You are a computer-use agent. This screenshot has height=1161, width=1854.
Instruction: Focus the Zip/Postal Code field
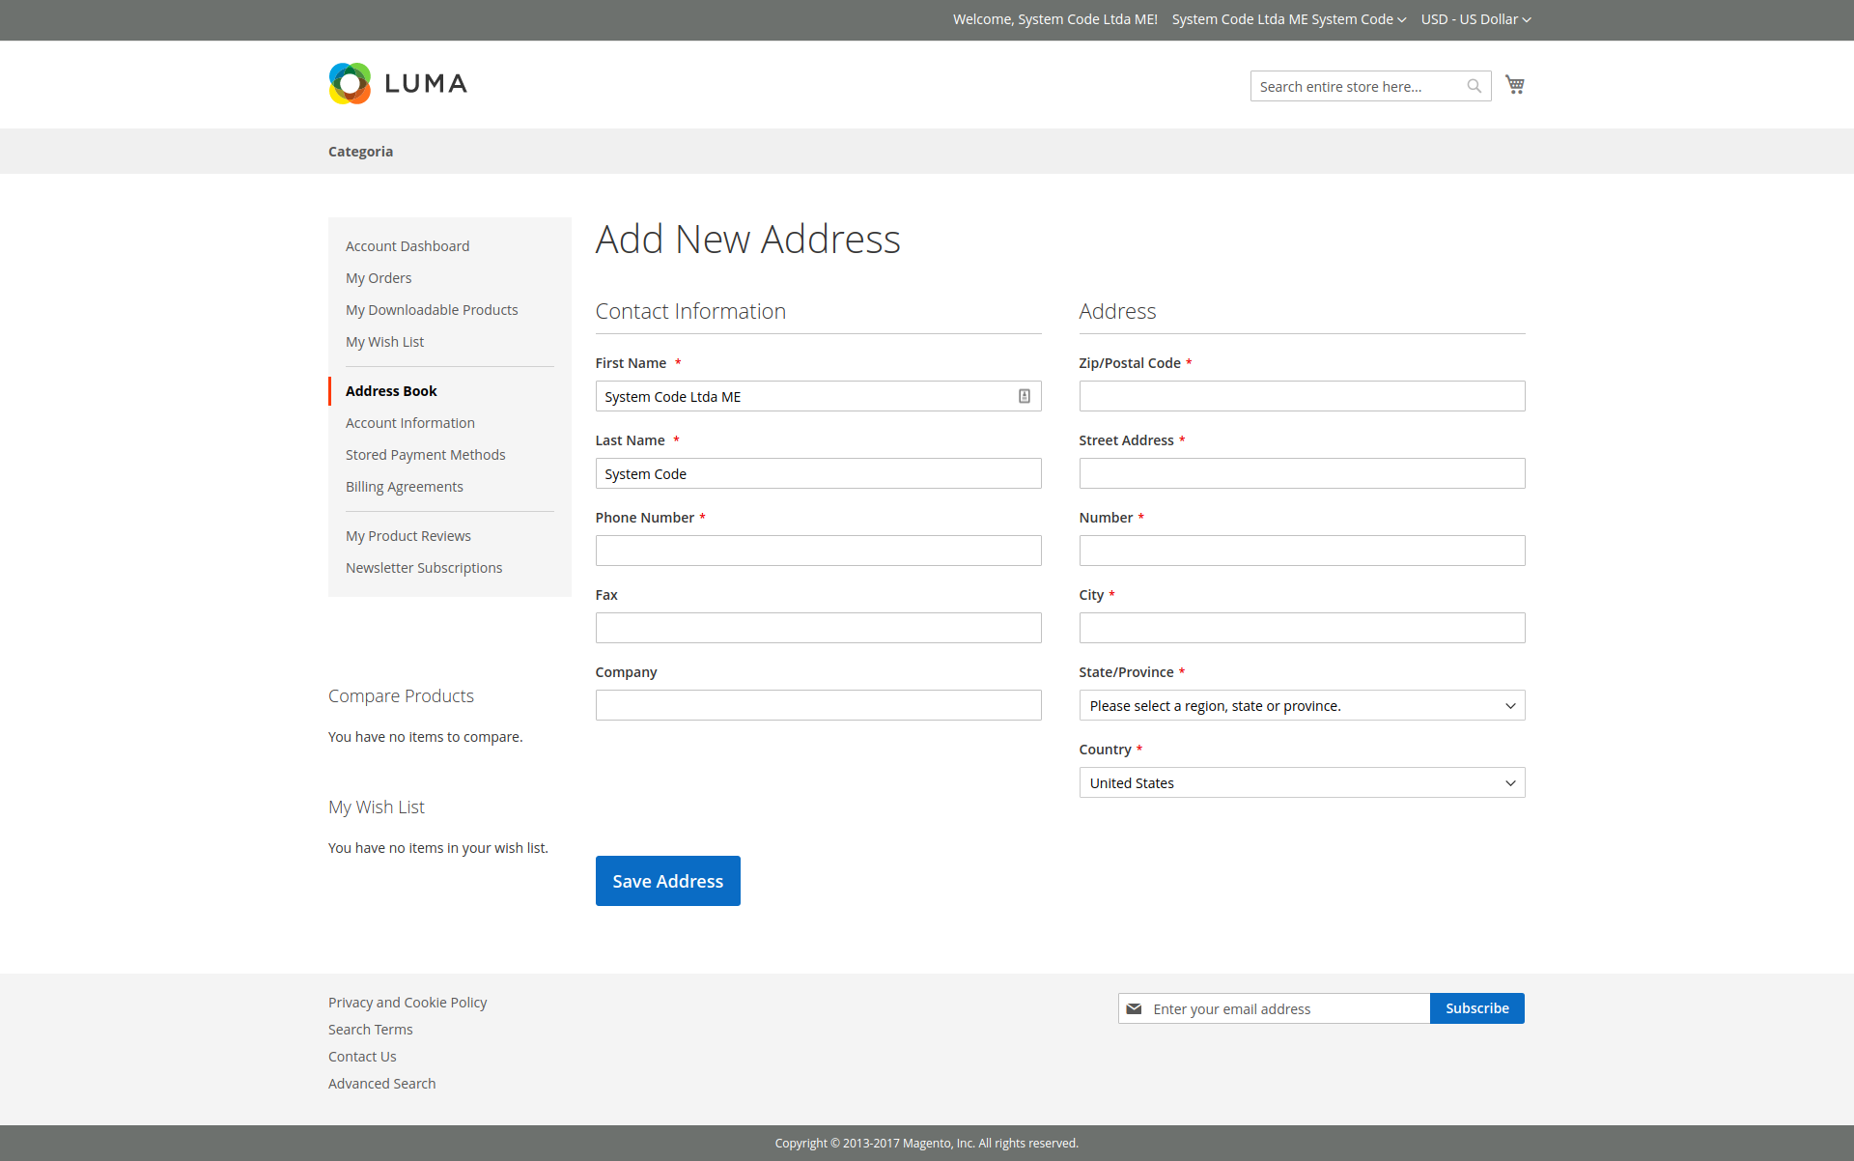coord(1301,396)
